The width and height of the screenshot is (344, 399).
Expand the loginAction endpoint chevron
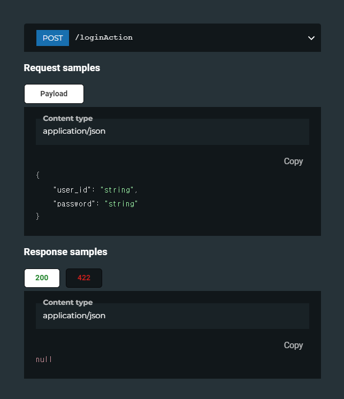[x=311, y=38]
